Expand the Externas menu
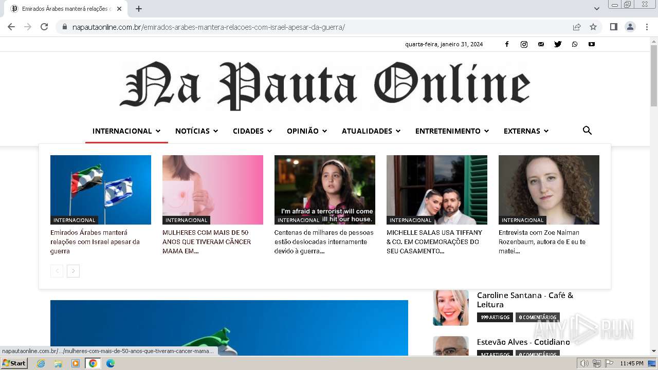 [526, 131]
